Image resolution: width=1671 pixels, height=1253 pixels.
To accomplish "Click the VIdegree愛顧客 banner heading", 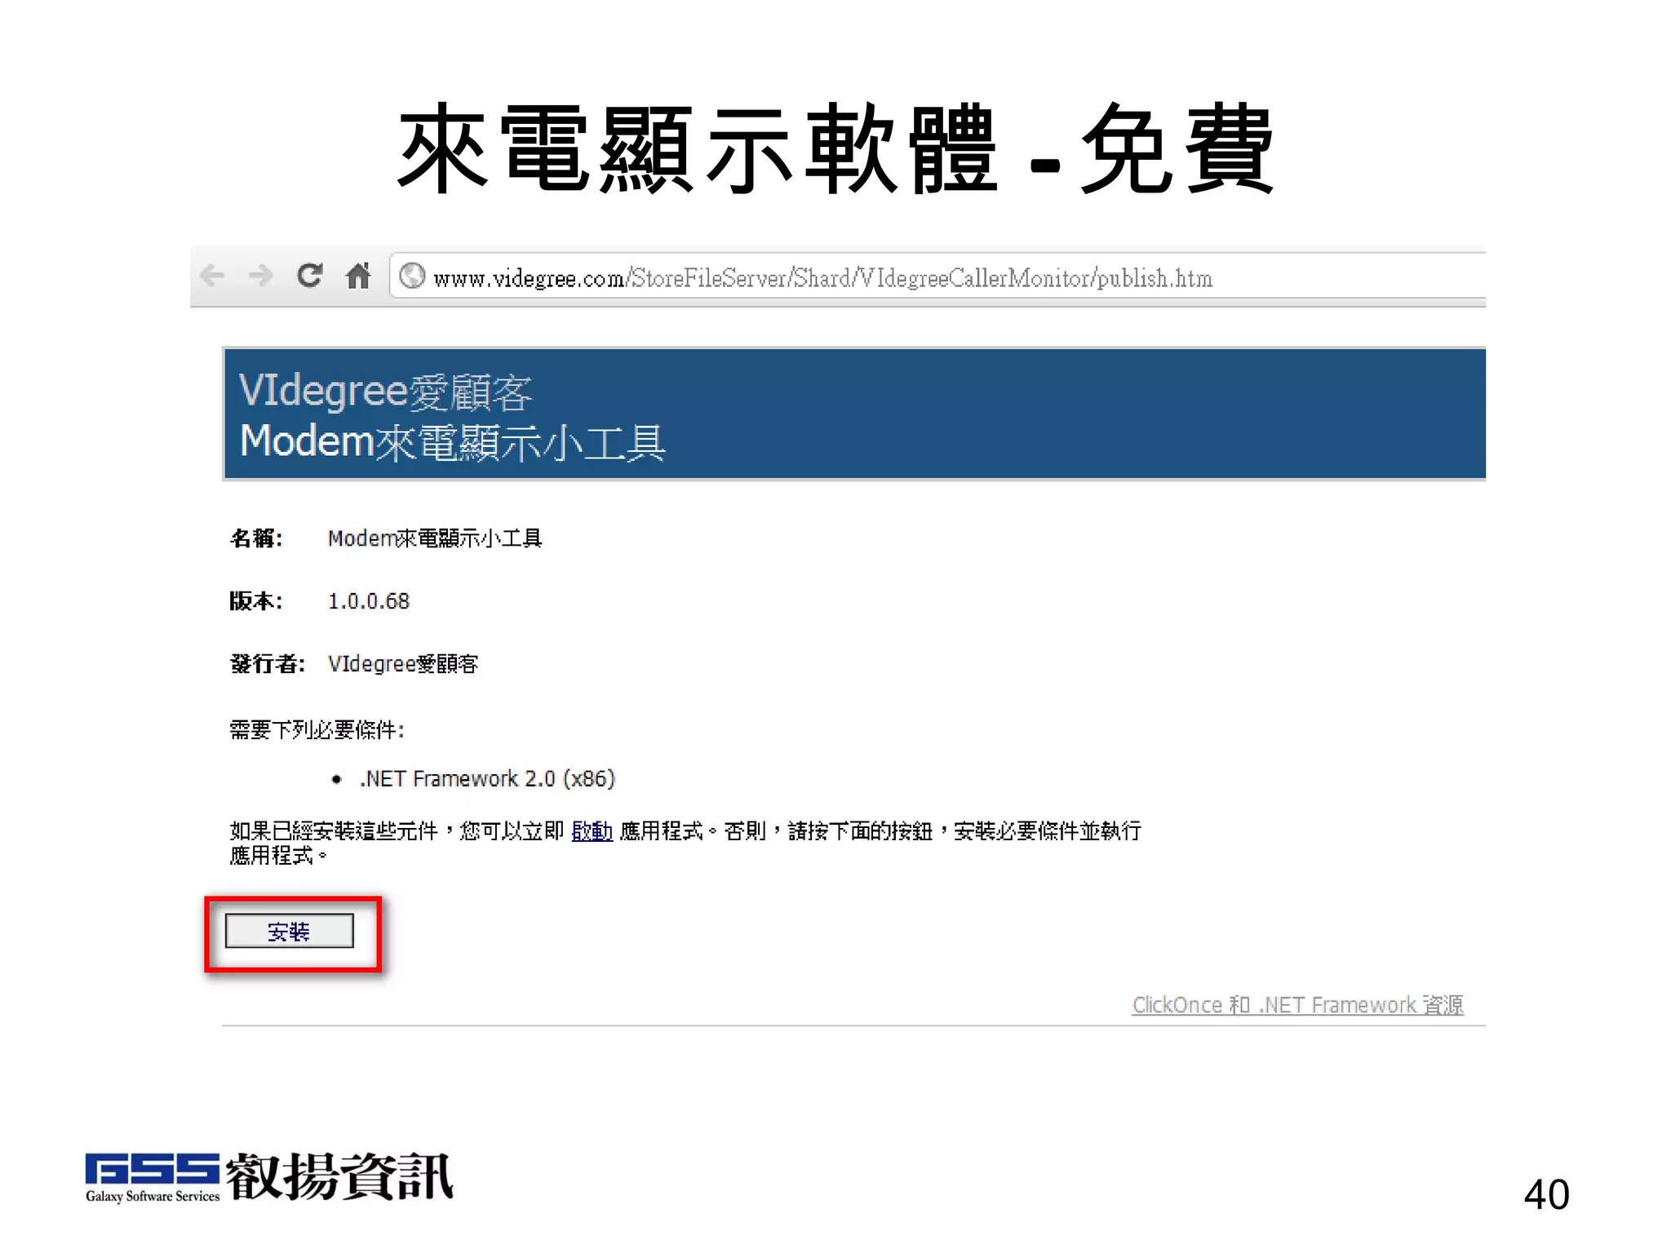I will pos(386,391).
